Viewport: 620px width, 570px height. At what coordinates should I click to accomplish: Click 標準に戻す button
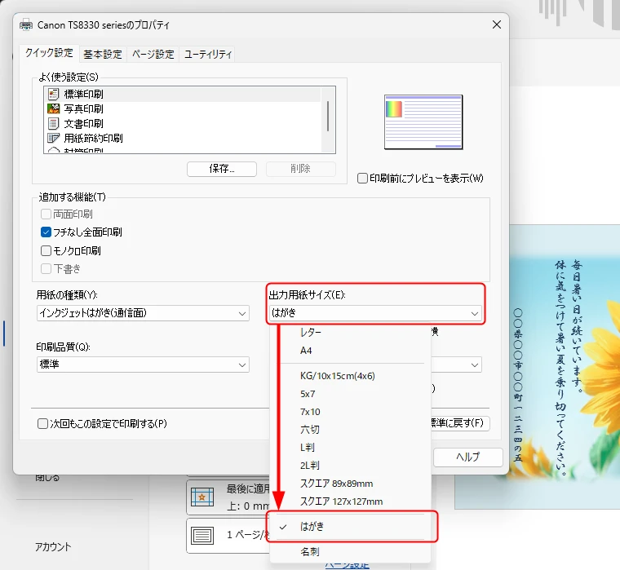click(x=459, y=423)
